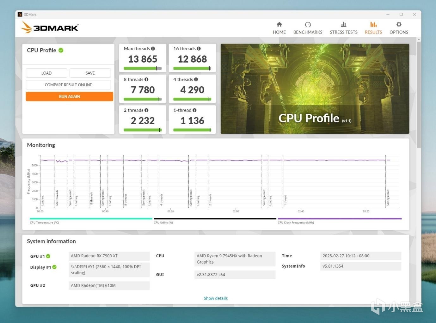Click the DISPLAY1 resolution value

point(109,270)
